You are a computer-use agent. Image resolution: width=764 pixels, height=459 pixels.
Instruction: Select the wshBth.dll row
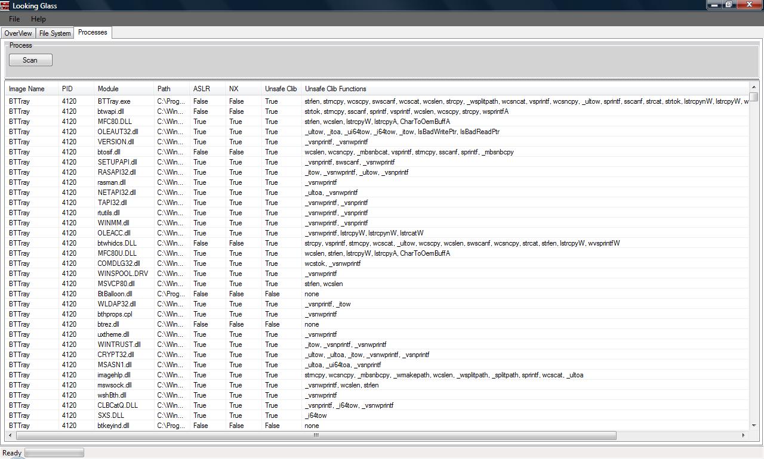[377, 395]
